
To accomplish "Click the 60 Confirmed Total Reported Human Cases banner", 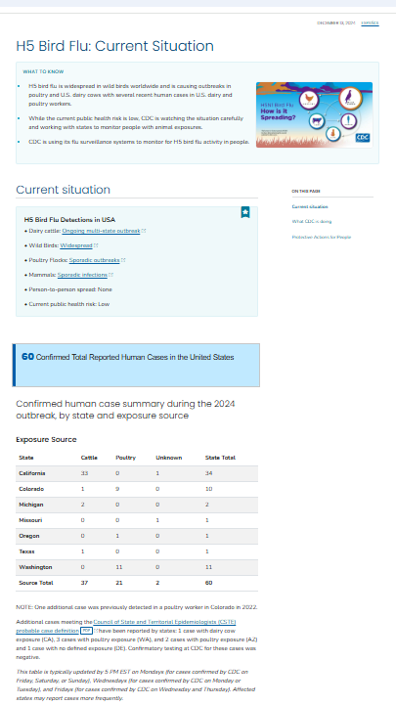I will 136,365.
